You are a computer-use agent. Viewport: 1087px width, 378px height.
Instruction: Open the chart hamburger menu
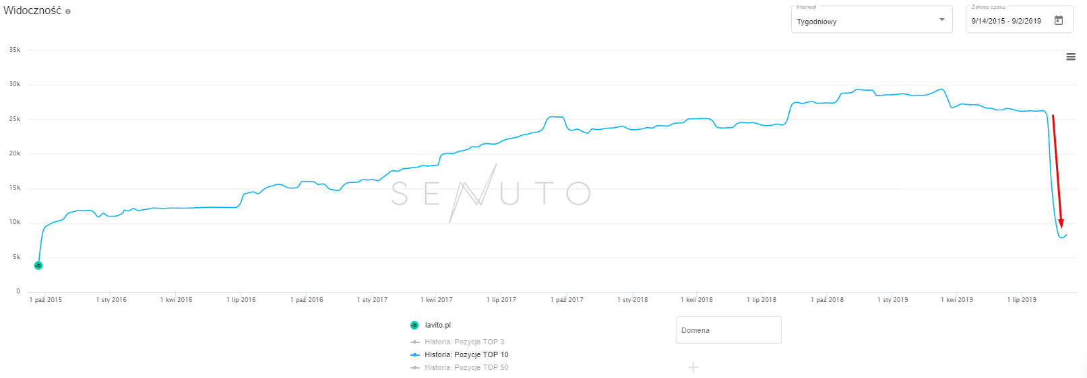click(x=1071, y=56)
